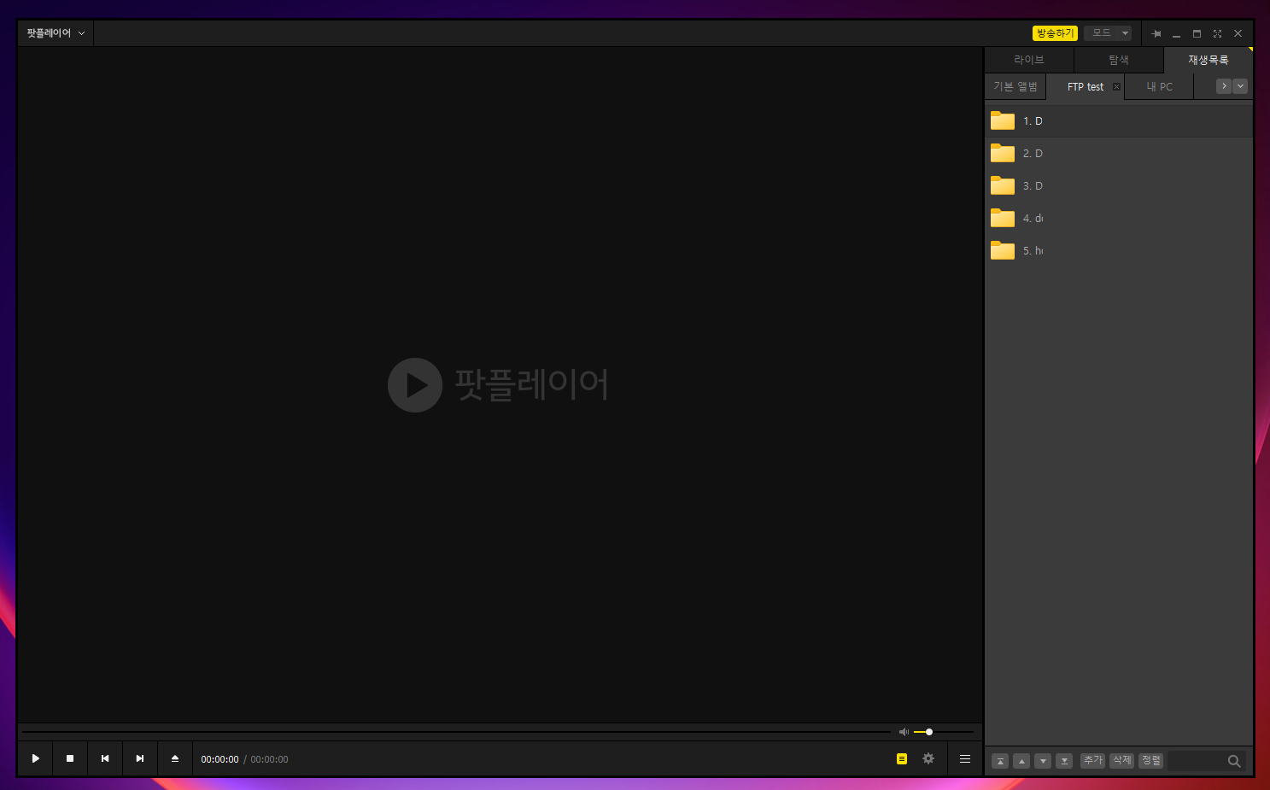
Task: Open the control panel gear settings
Action: pyautogui.click(x=928, y=758)
